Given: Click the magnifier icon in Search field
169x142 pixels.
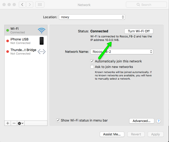Looking at the screenshot, I should [138, 5].
